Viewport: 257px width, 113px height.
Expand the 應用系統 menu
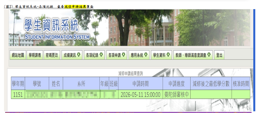(139, 55)
